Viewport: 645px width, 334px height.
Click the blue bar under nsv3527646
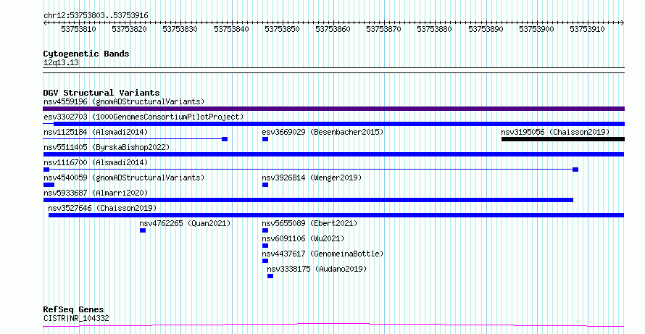tap(336, 215)
